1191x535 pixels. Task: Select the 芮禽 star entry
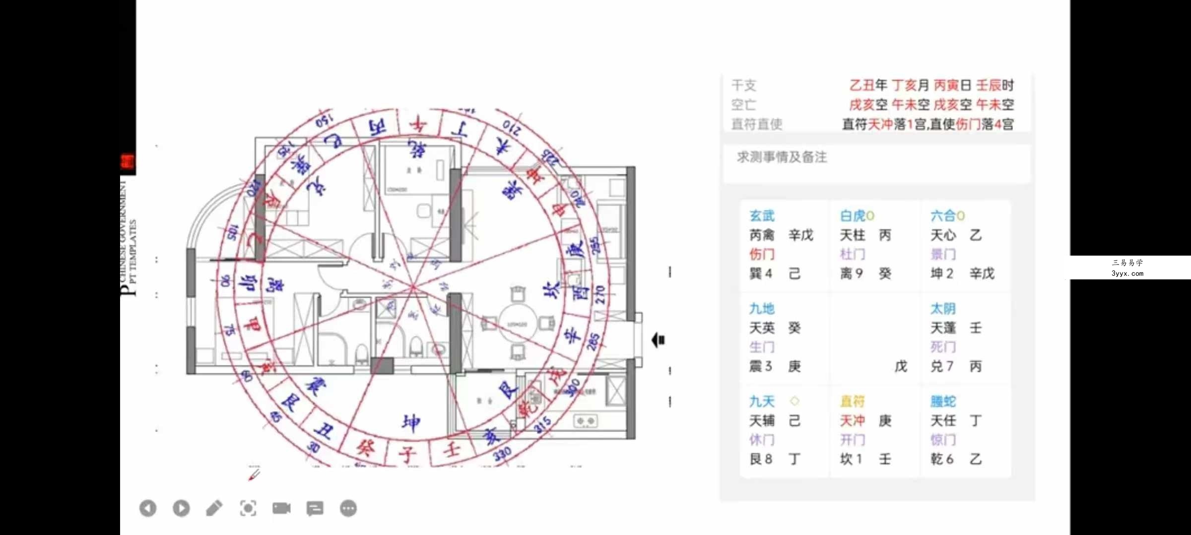pyautogui.click(x=762, y=235)
